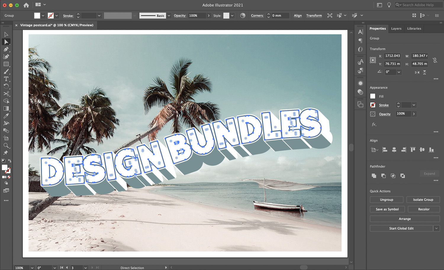The width and height of the screenshot is (444, 270).
Task: Select the Type tool
Action: [x=6, y=79]
